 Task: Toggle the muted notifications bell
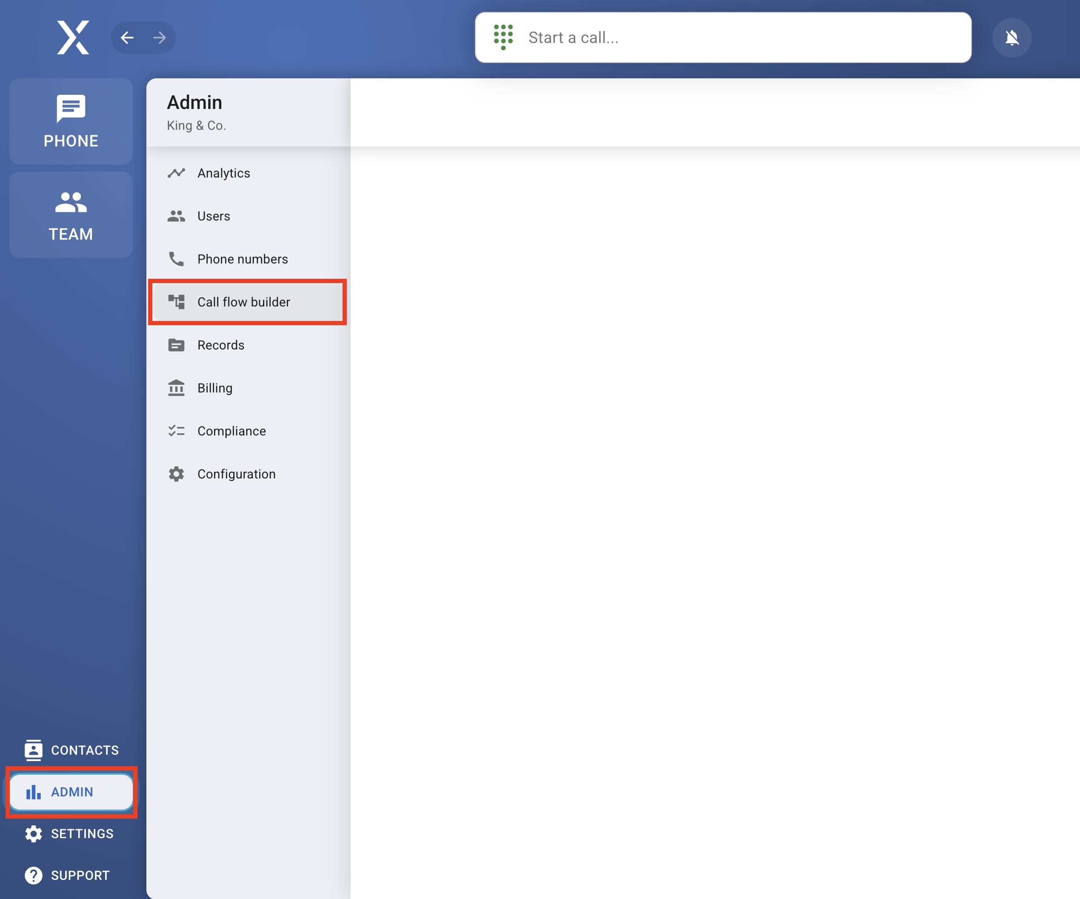[x=1011, y=37]
